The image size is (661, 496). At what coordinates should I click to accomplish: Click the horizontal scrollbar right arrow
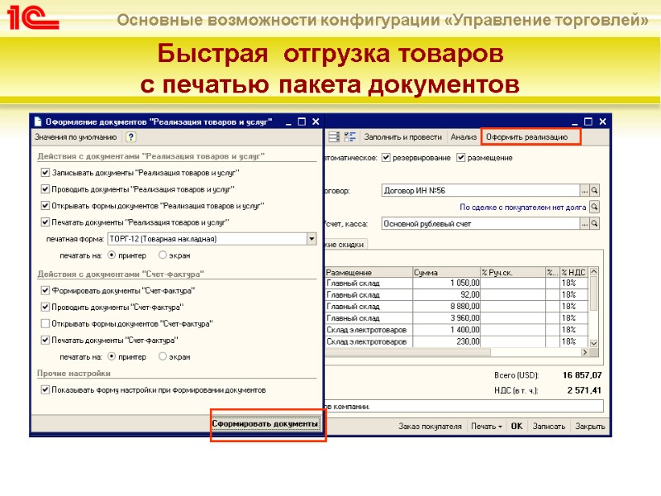[x=584, y=351]
